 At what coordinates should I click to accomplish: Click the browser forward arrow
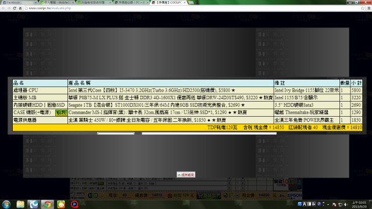9,8
